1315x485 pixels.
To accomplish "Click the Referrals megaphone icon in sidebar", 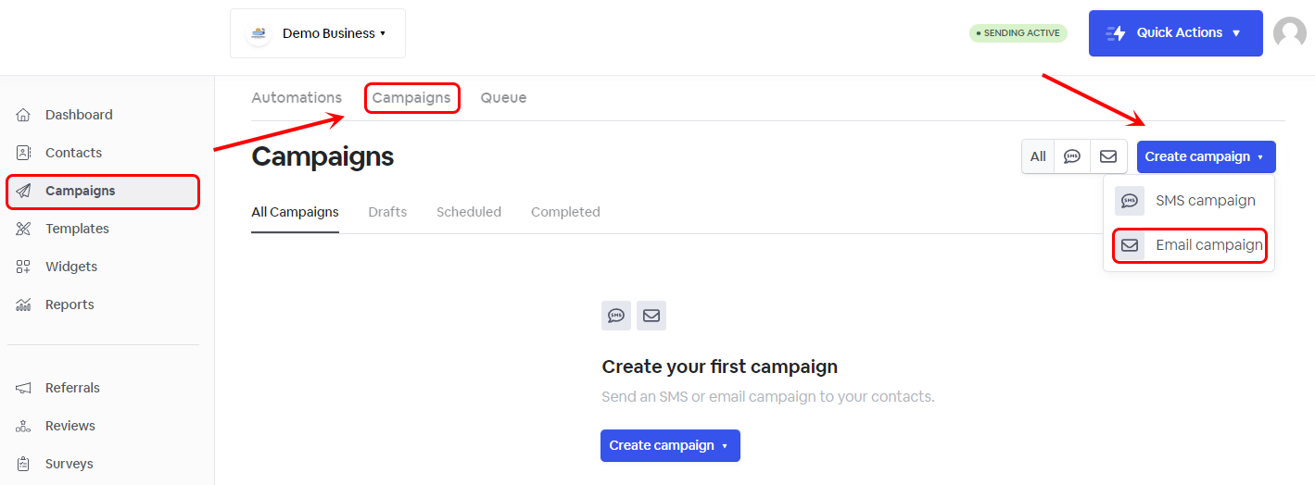I will click(24, 388).
